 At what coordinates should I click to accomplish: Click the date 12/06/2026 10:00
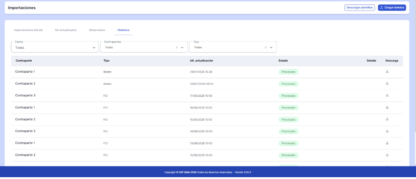tap(201, 155)
